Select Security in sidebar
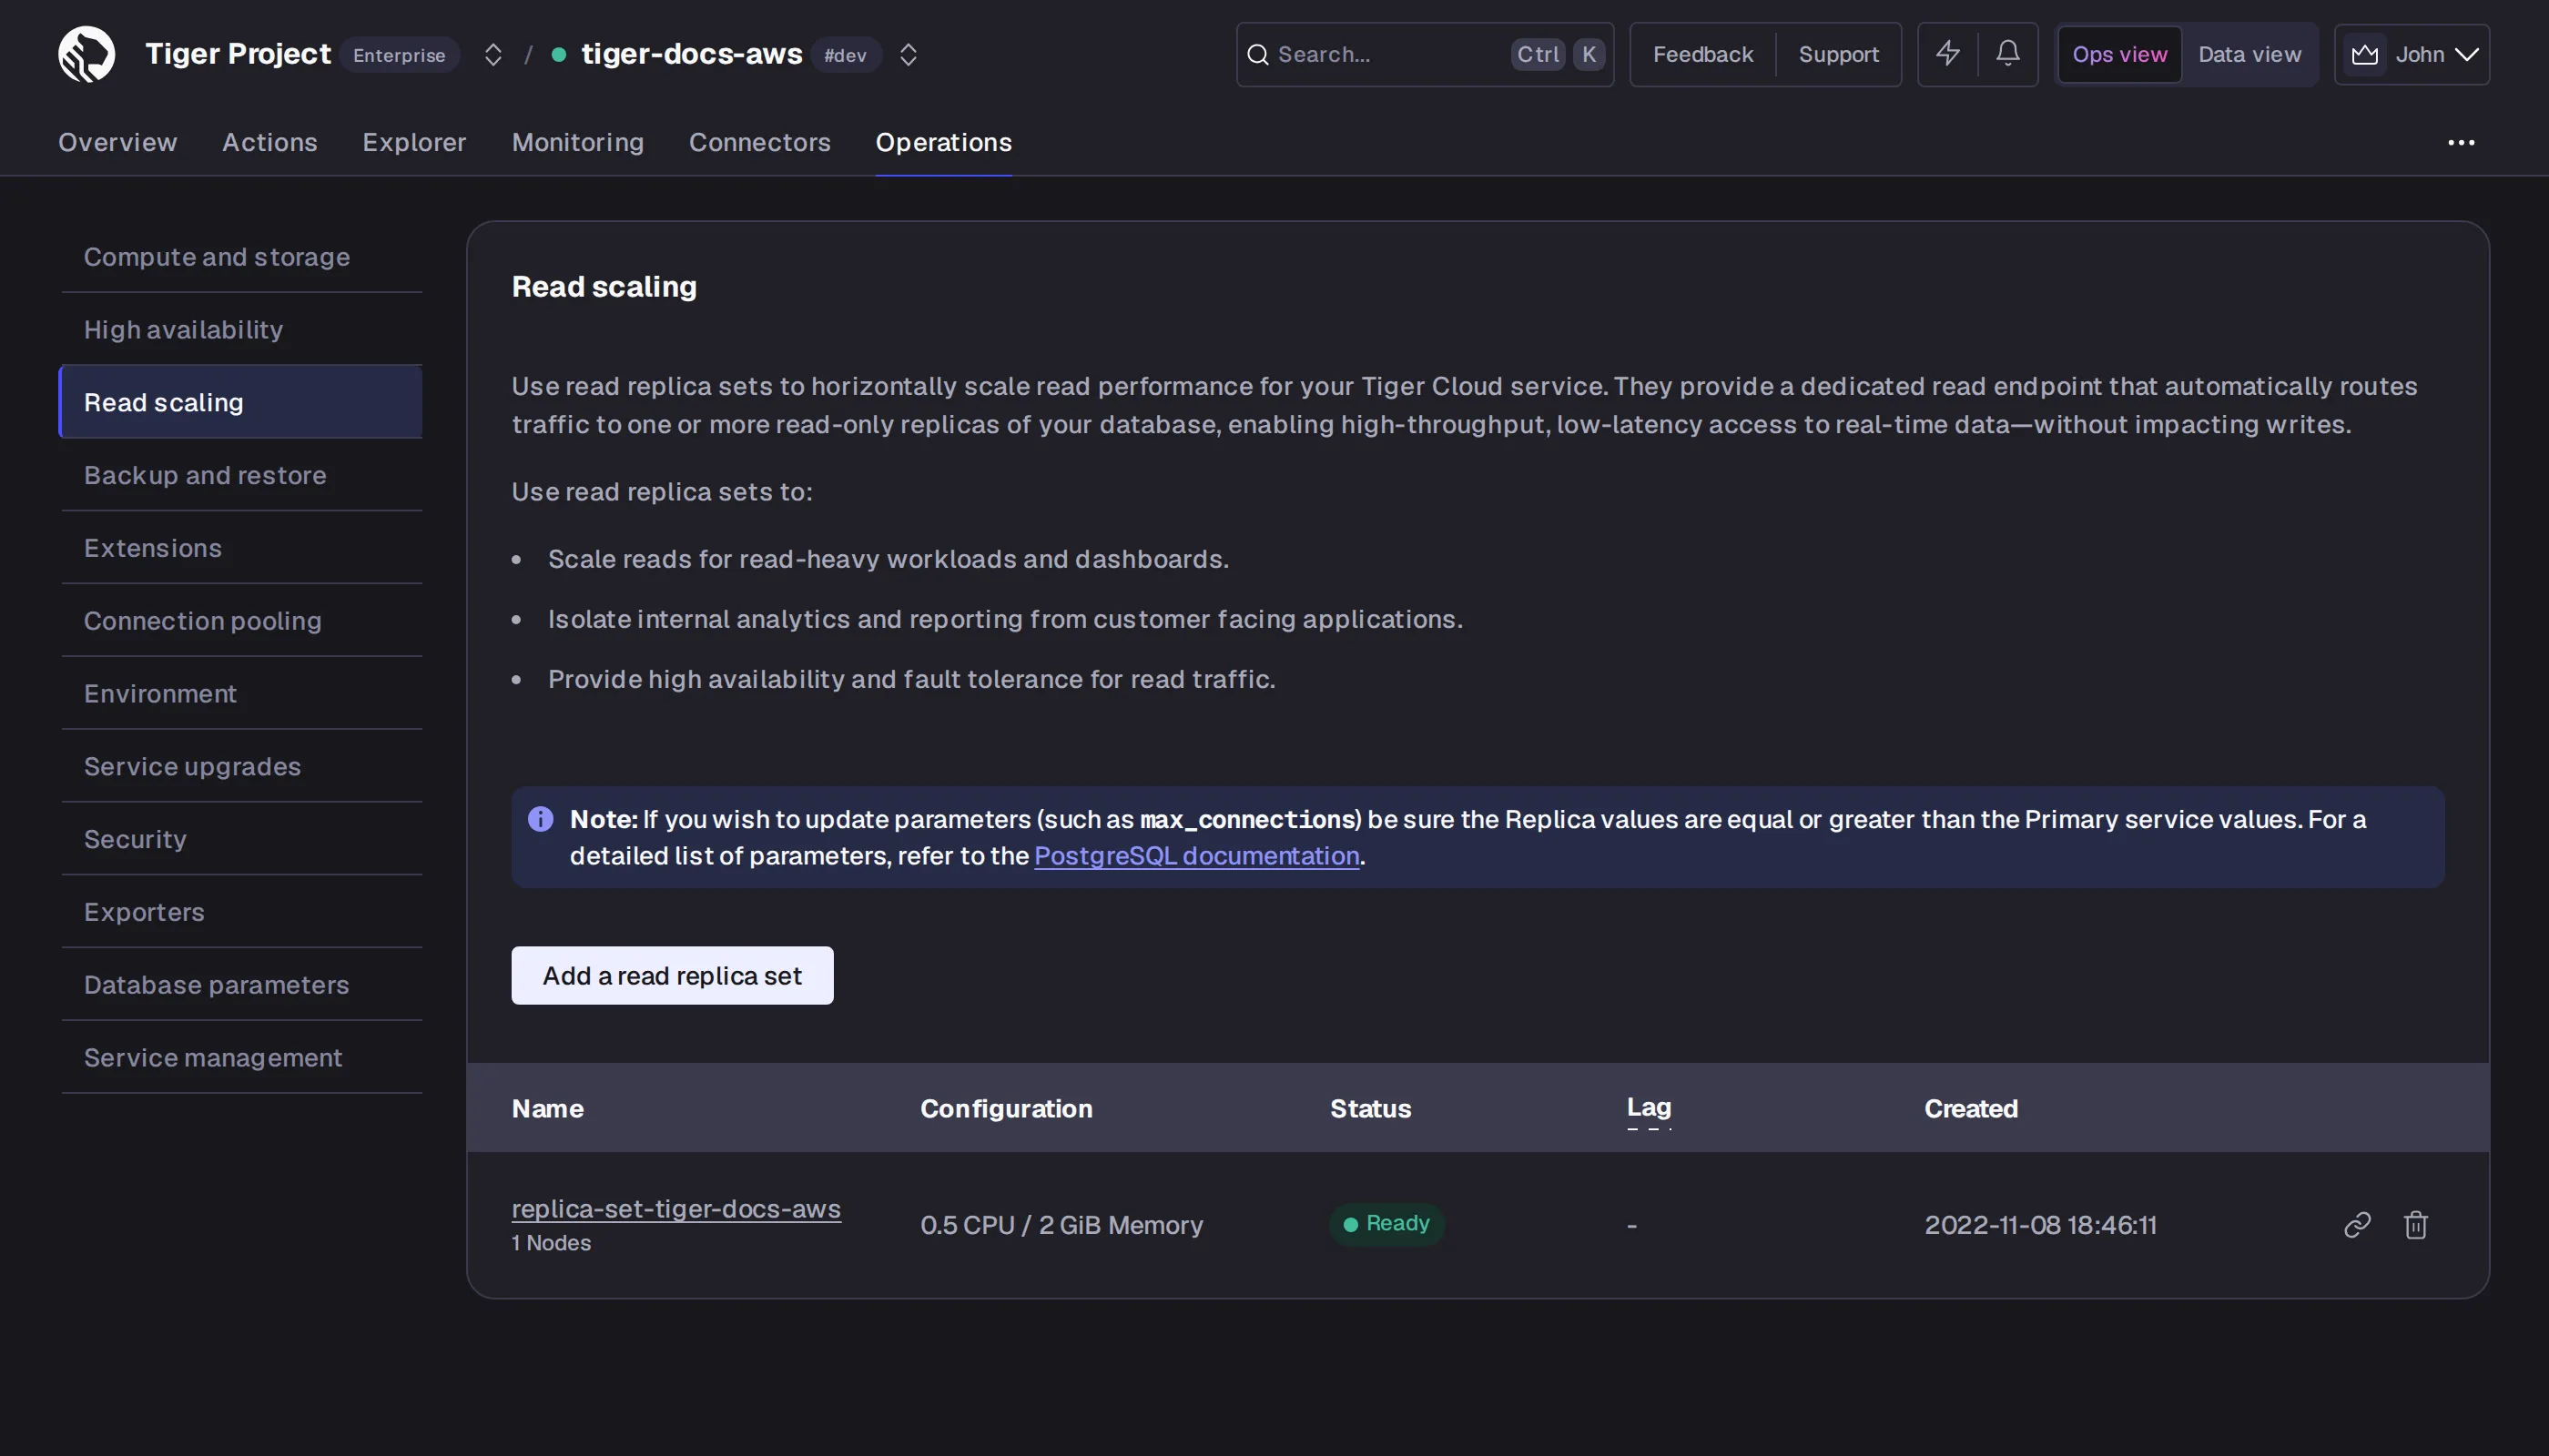 pyautogui.click(x=241, y=839)
